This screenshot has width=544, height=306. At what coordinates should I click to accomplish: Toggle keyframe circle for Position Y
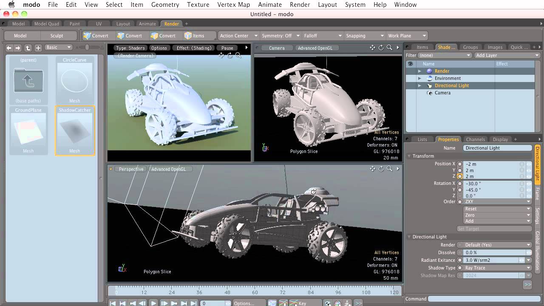pyautogui.click(x=460, y=170)
